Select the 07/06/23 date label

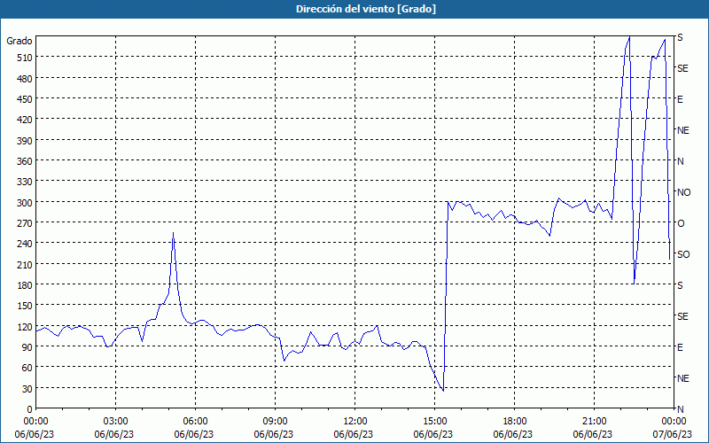pyautogui.click(x=673, y=434)
